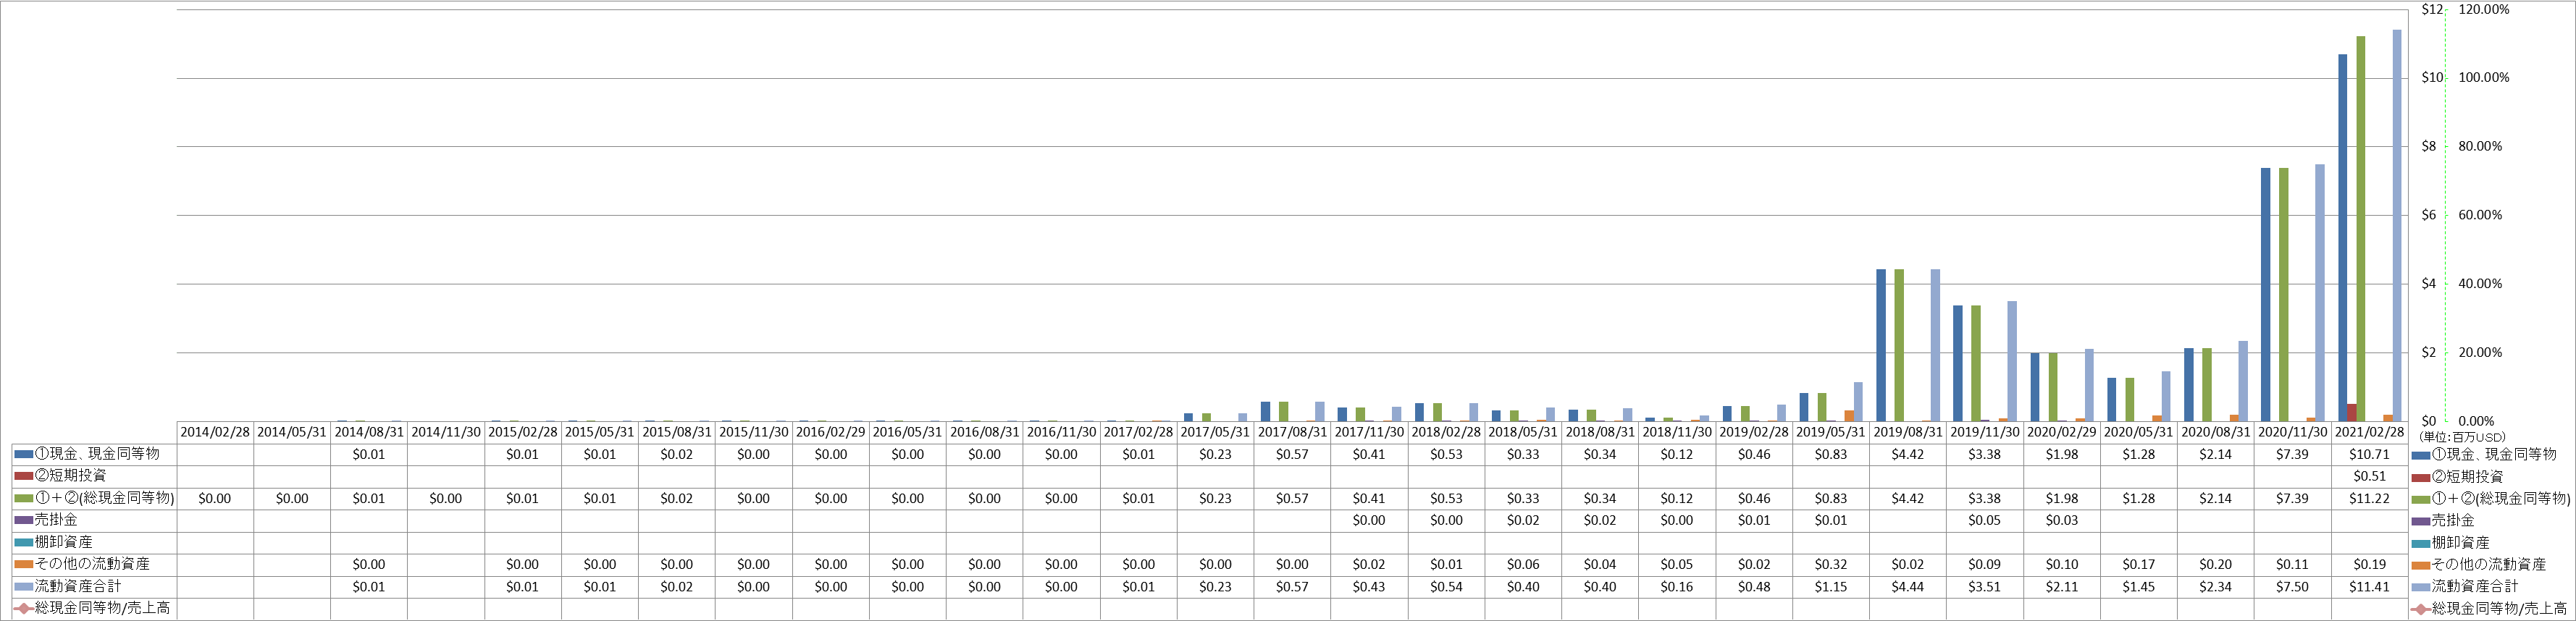Select the $11.41 current assets total cell

pos(2369,586)
